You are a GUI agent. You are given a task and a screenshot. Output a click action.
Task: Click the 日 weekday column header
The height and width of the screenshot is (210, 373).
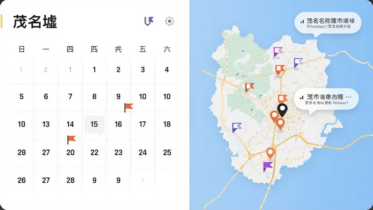tap(21, 49)
